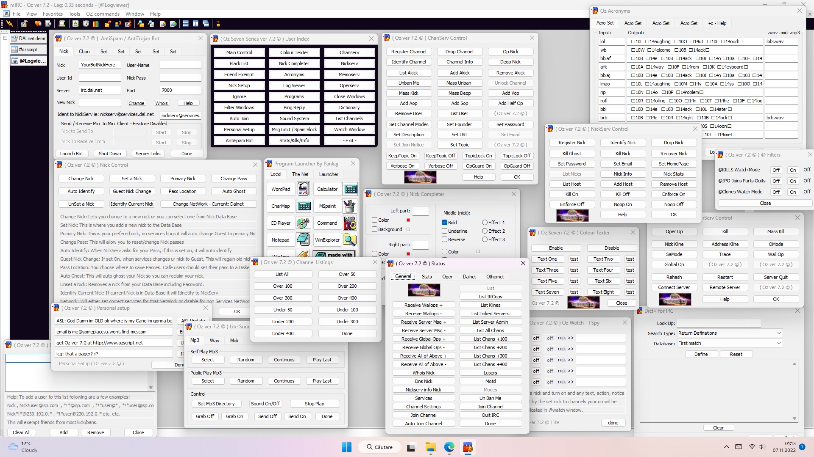Viewport: 814px width, 457px height.
Task: Open the Favorites menu in mIRC
Action: 53,14
